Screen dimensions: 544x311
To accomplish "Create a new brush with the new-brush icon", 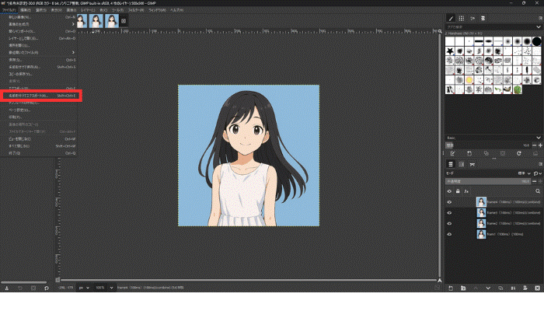I will [x=469, y=153].
